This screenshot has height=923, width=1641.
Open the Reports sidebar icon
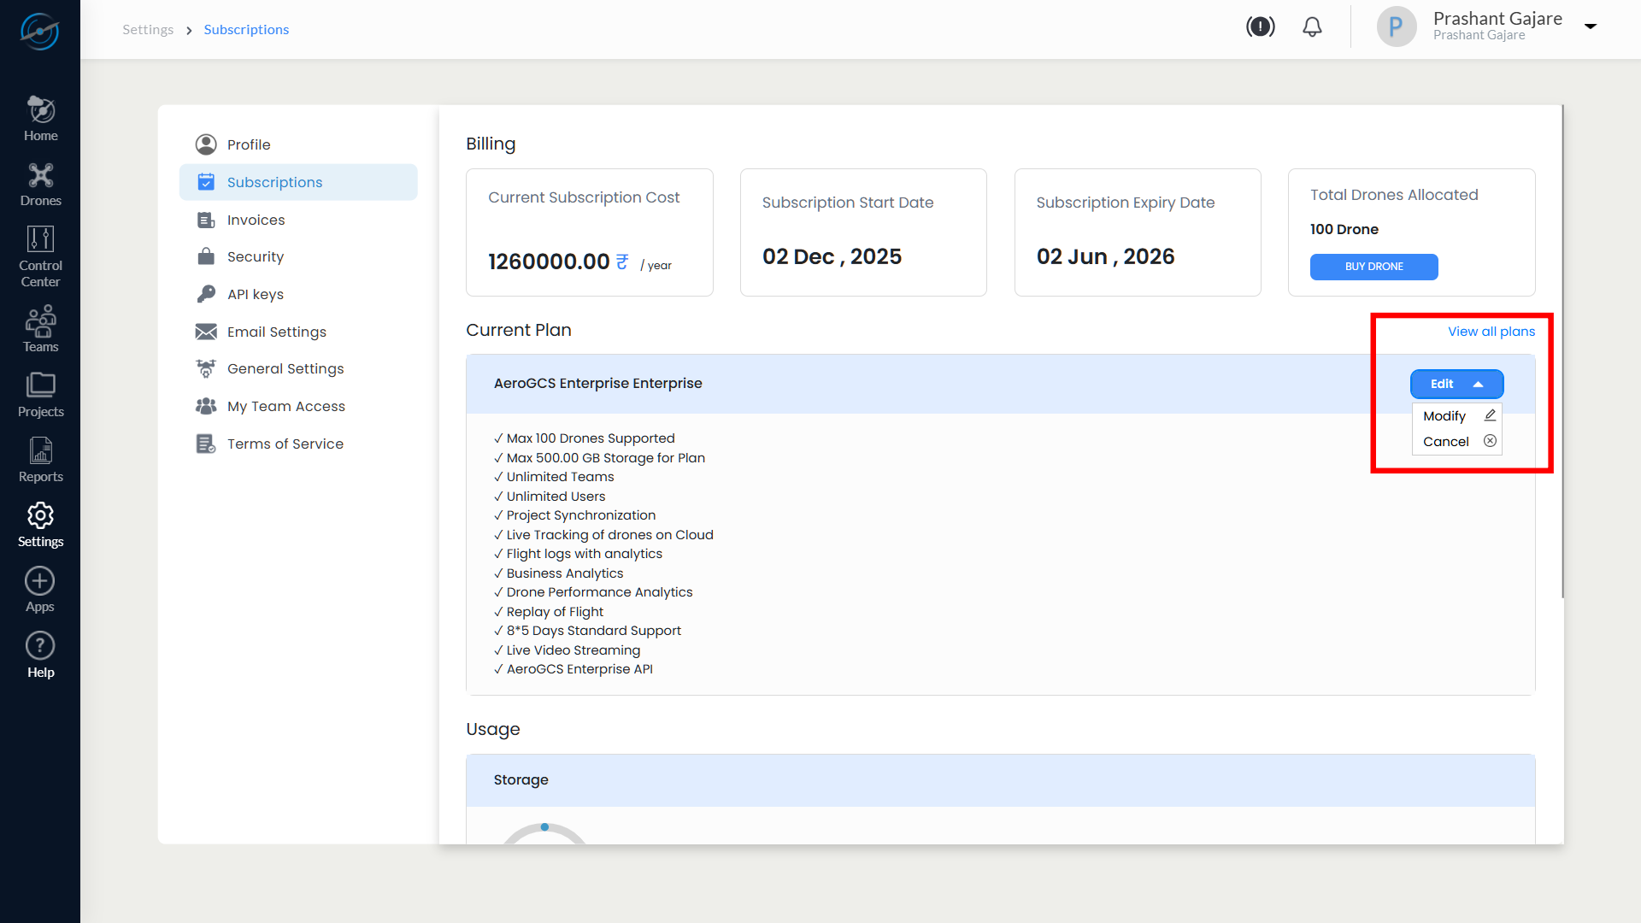[x=40, y=460]
